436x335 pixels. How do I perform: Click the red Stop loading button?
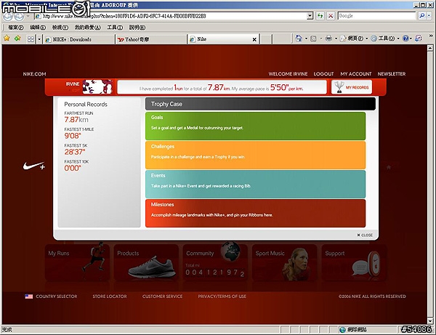coord(331,16)
